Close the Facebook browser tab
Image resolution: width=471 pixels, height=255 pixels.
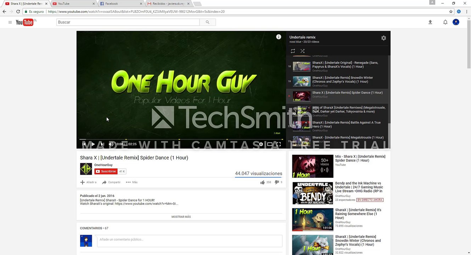click(x=141, y=4)
